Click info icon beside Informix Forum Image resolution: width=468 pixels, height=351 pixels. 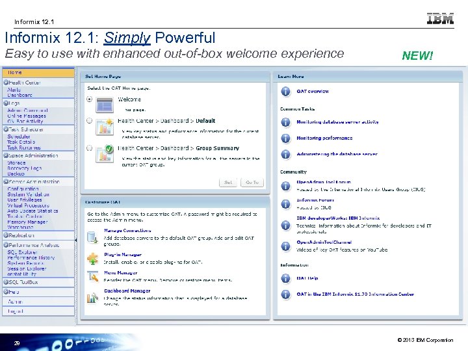(x=285, y=204)
